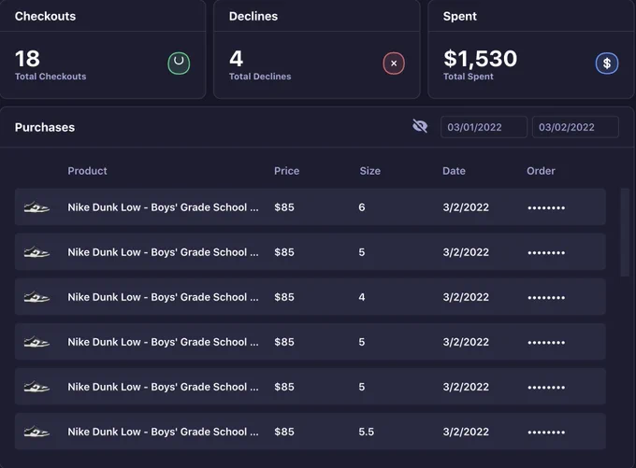Screen dimensions: 636x468
Task: Click the purchases list scrollbar
Action: click(625, 233)
